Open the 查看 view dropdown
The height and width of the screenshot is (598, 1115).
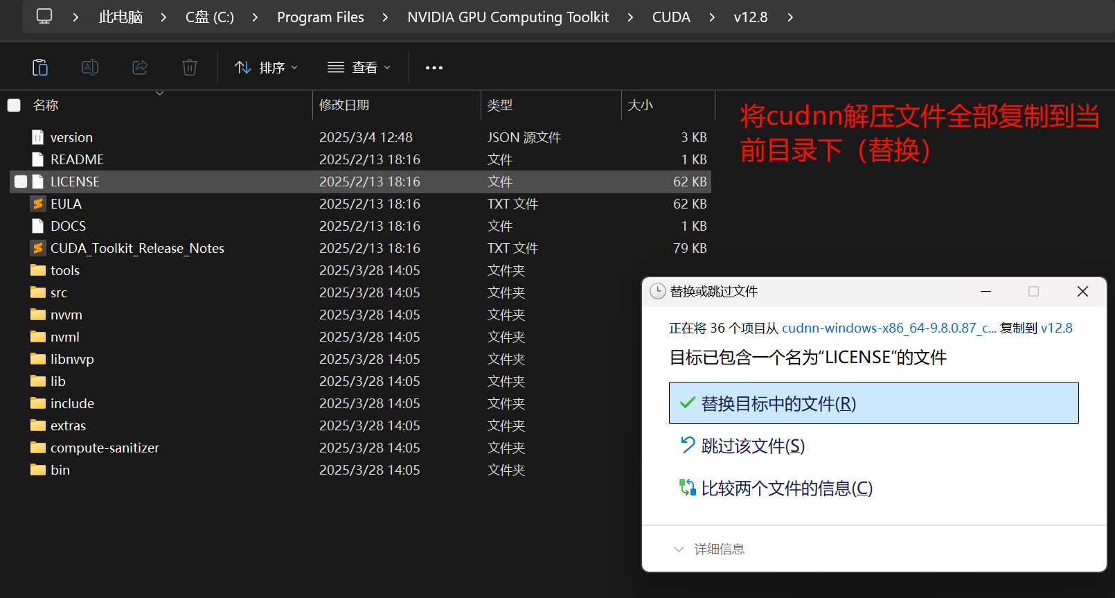359,67
